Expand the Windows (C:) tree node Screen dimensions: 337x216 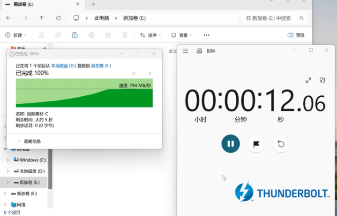[7, 160]
